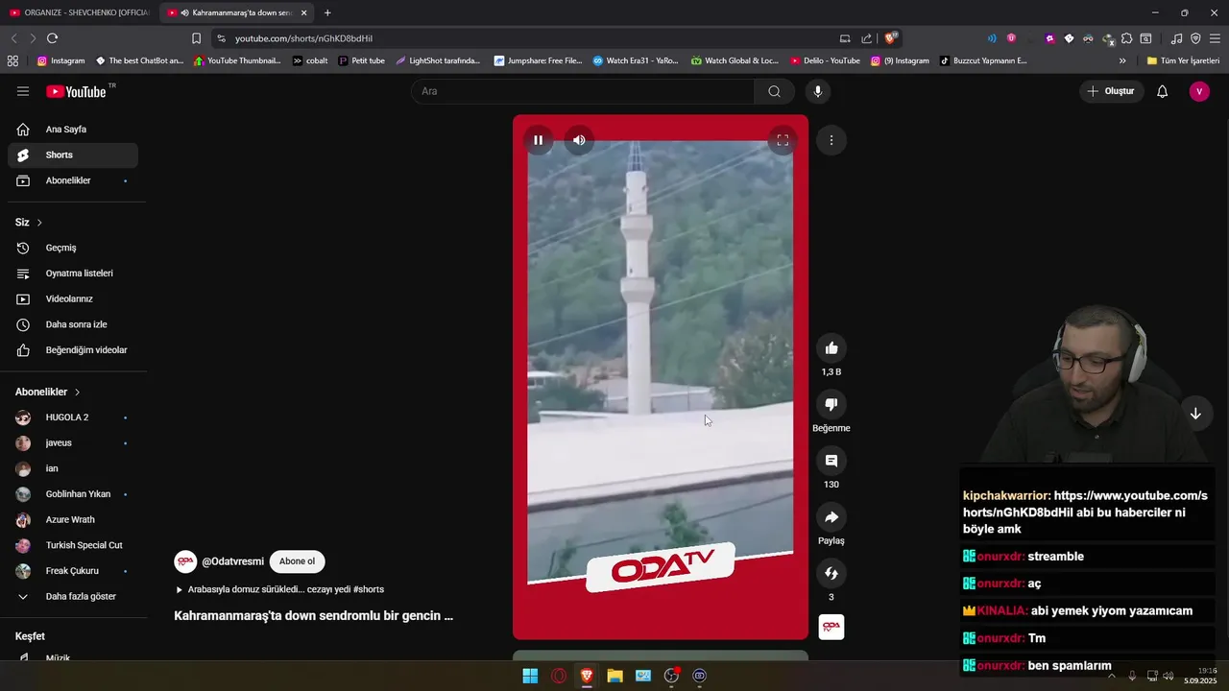The image size is (1229, 691).
Task: Go to Ana Sayfa in the sidebar
Action: pos(73,130)
